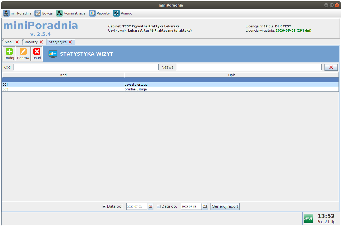This screenshot has height=228, width=343.
Task: Open the calendar picker for 'Data od'
Action: (150, 207)
